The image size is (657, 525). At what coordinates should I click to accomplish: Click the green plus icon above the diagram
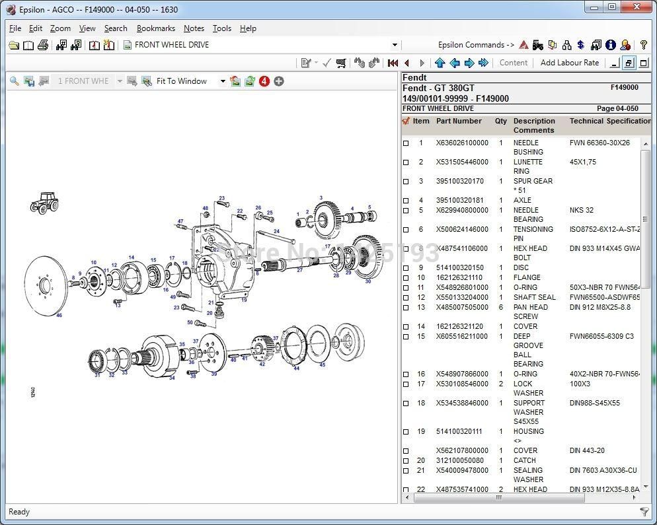tap(278, 81)
